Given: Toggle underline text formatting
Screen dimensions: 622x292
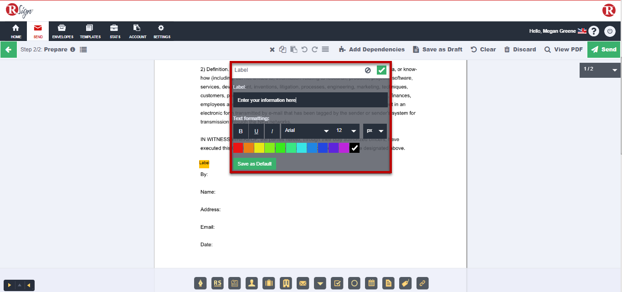Looking at the screenshot, I should pyautogui.click(x=256, y=131).
